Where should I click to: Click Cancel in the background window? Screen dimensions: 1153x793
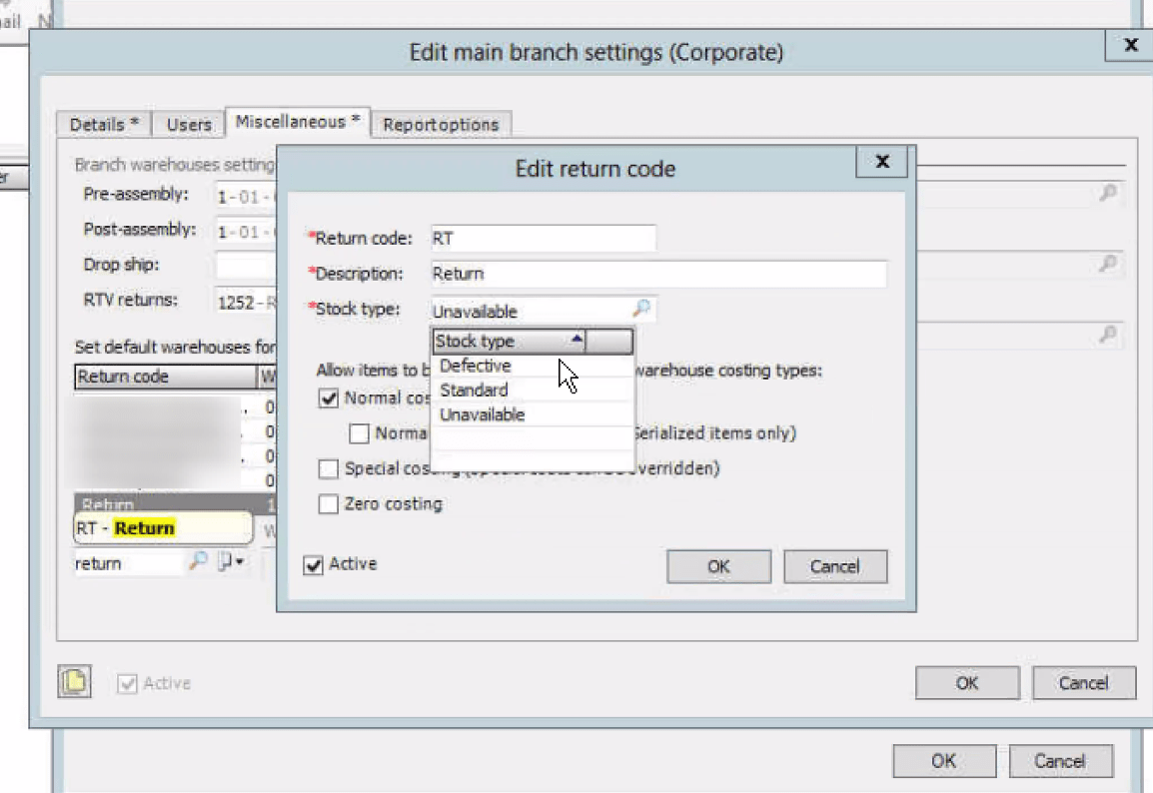tap(1060, 761)
